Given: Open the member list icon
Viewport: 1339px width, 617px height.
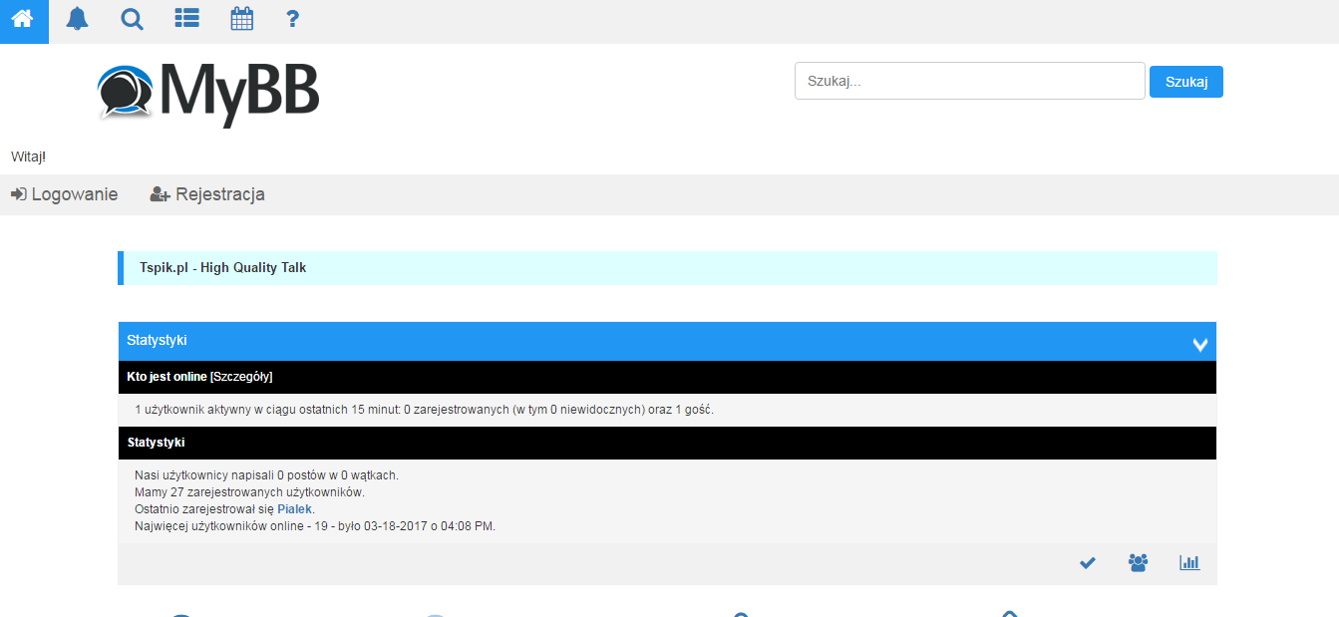Looking at the screenshot, I should [x=186, y=19].
